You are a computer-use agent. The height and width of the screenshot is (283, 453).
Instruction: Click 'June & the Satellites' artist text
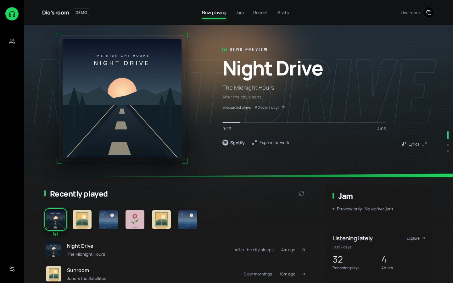click(87, 278)
